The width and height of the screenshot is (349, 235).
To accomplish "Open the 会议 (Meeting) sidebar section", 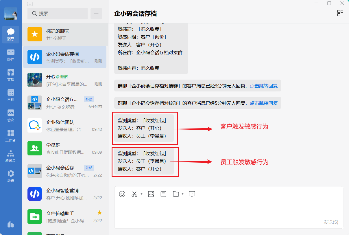I will (x=11, y=116).
